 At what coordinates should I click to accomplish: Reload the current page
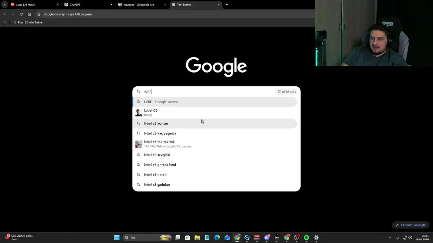(21, 14)
